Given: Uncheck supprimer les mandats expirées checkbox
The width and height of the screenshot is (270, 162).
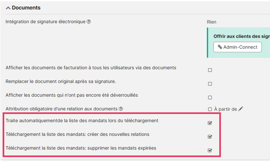Looking at the screenshot, I should click(x=210, y=150).
